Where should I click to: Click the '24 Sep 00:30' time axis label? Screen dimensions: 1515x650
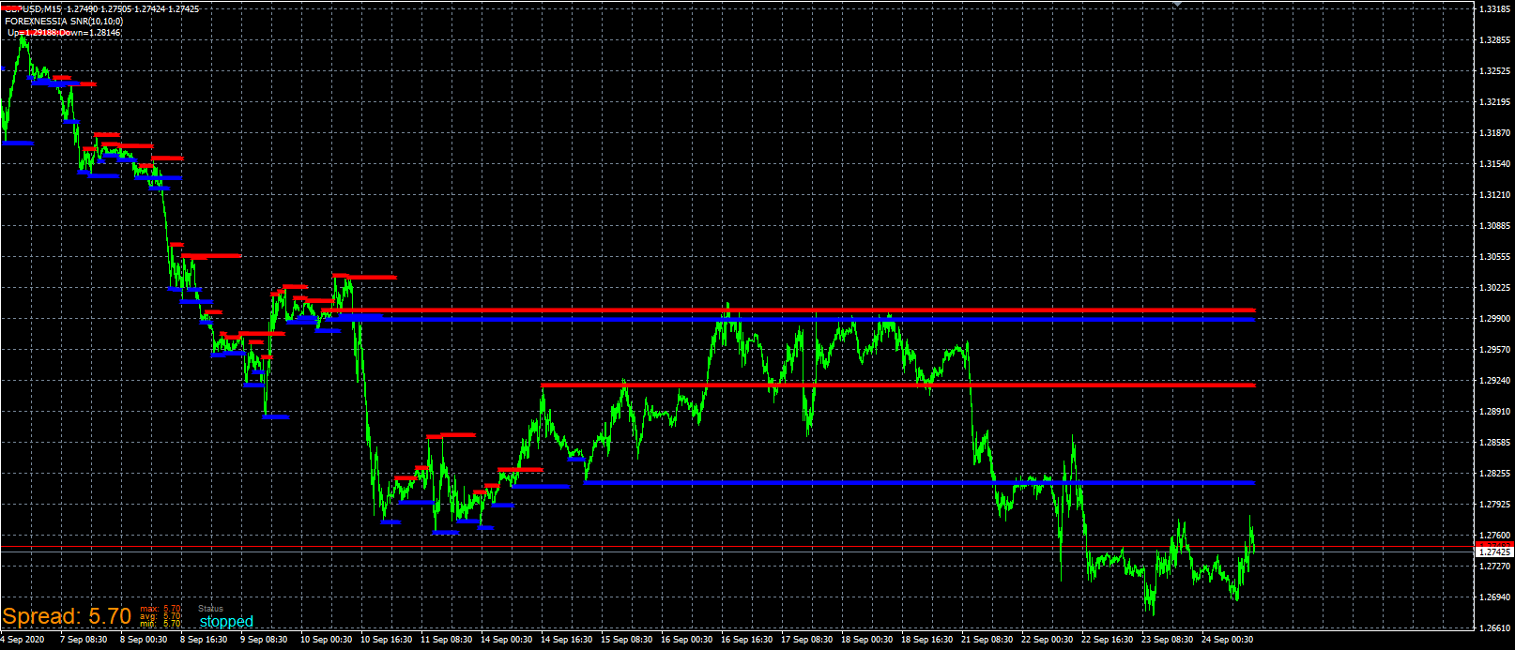pyautogui.click(x=1227, y=640)
